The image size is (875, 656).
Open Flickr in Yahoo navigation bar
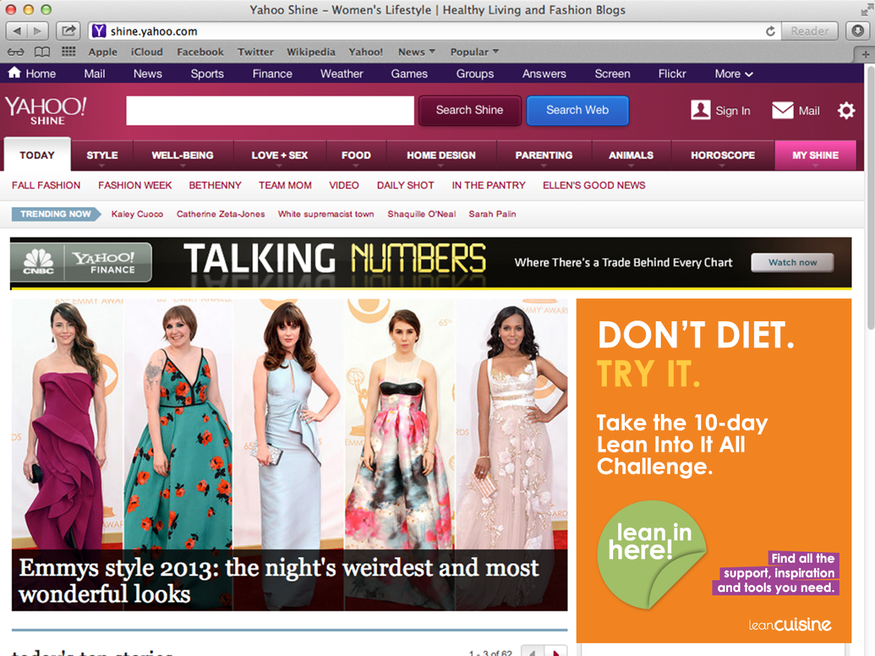pos(672,74)
